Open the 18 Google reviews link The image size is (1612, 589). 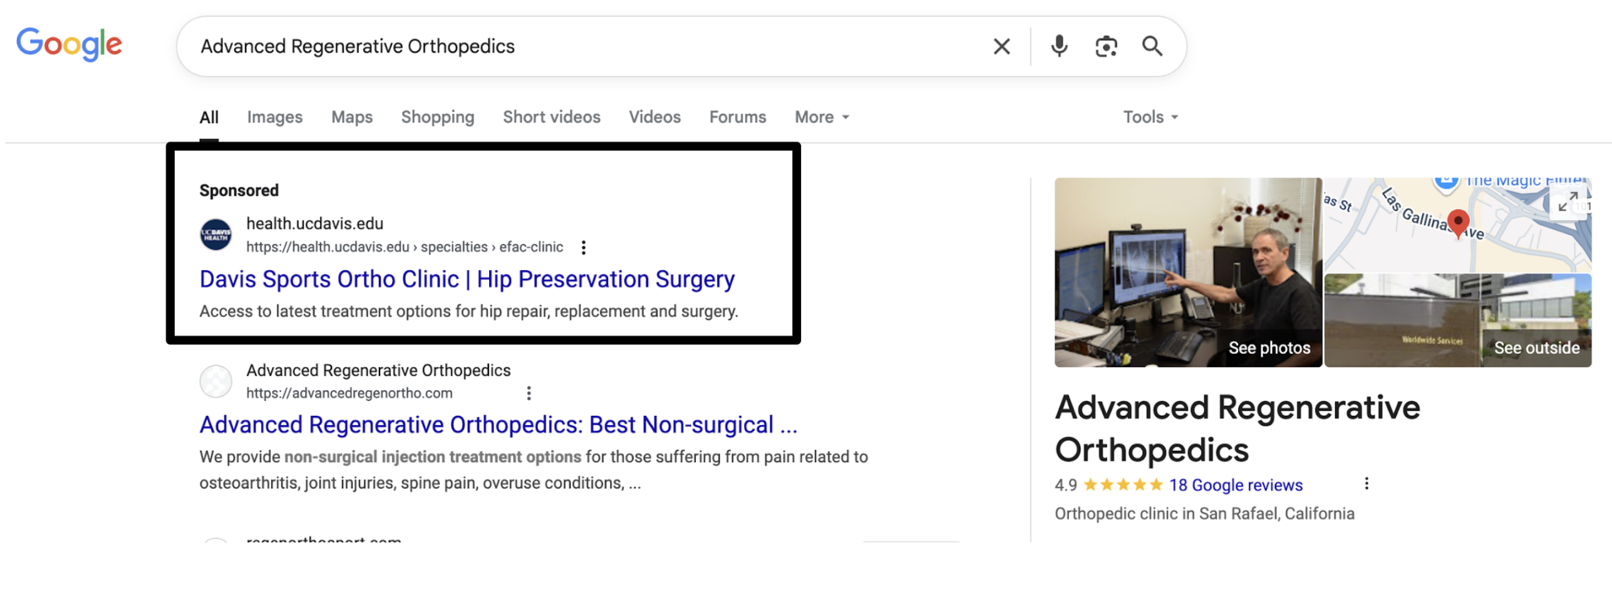coord(1235,485)
